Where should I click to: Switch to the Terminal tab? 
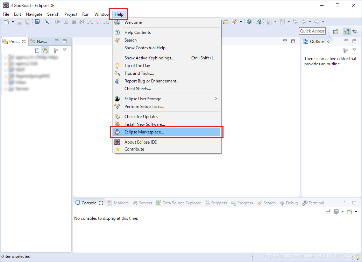point(313,203)
